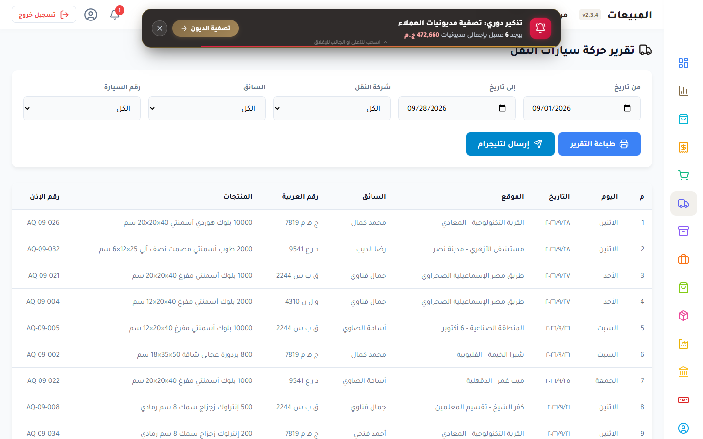Click the إرسال لتليجرام button
Viewport: 703px width, 439px height.
point(510,144)
